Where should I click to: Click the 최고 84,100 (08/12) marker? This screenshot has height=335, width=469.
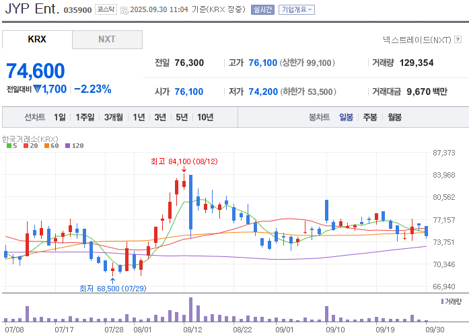pyautogui.click(x=184, y=161)
